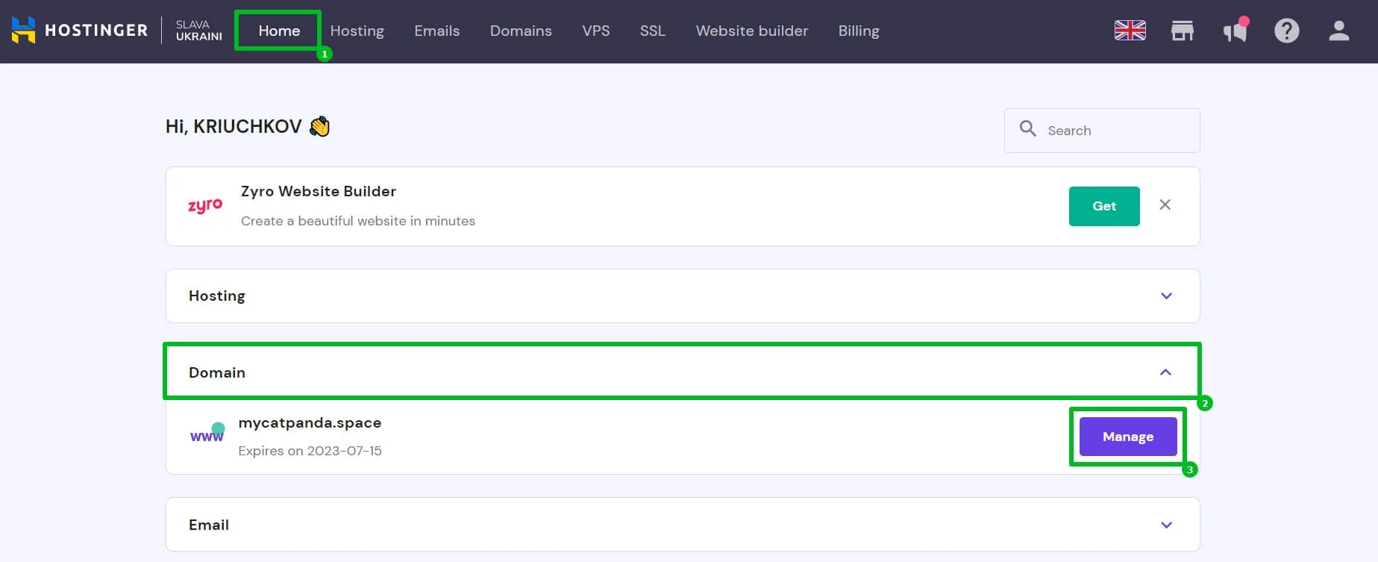Click the 'Expires on 2023-07-15' text
Image resolution: width=1378 pixels, height=562 pixels.
310,451
